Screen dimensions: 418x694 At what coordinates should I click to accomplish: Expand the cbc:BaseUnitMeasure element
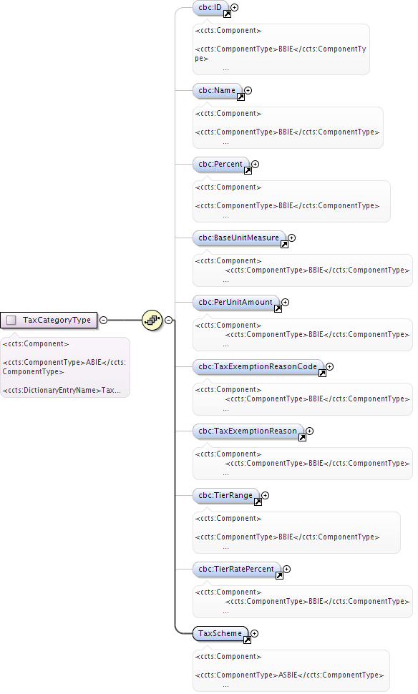click(x=292, y=238)
